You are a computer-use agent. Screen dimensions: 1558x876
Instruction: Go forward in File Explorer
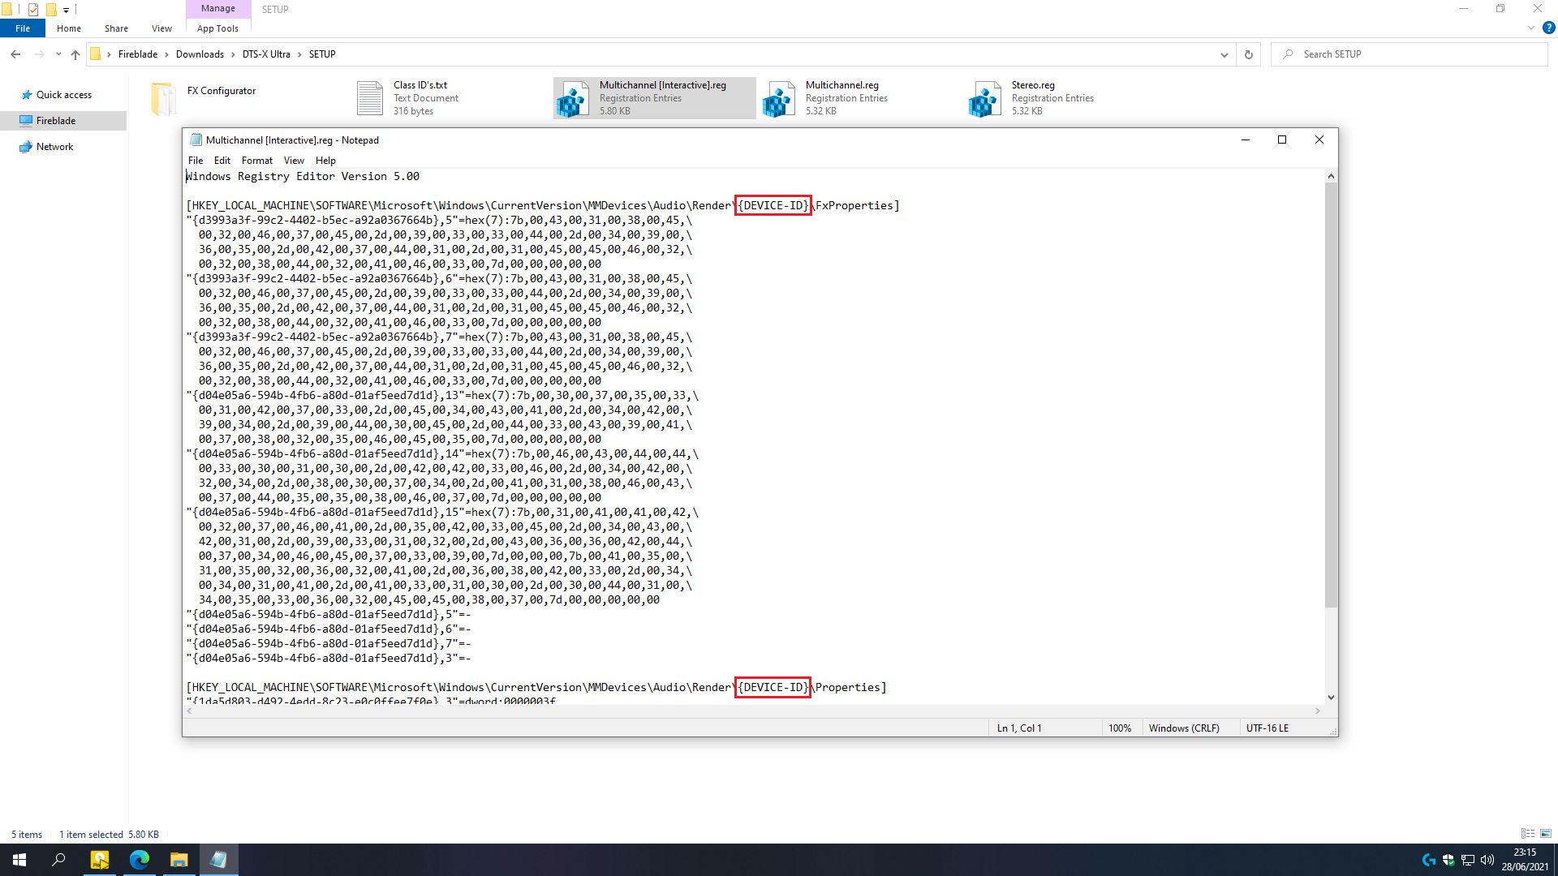[x=39, y=54]
